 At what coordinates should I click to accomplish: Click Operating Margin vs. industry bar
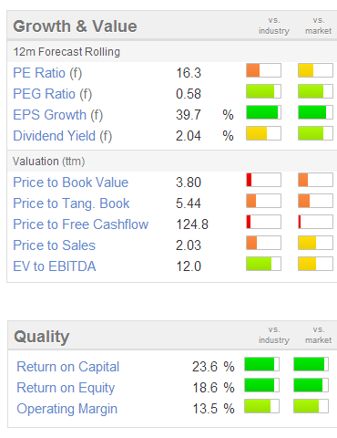[262, 406]
